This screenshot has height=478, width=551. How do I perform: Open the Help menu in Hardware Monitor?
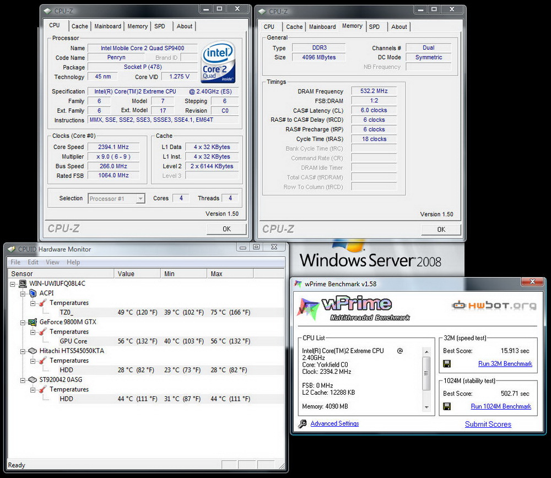[x=73, y=262]
